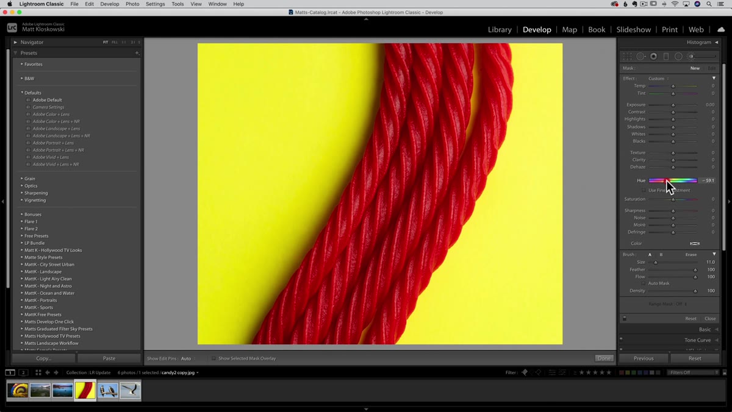Open the Filters Off dropdown
Screen dimensions: 732x412
click(693, 372)
